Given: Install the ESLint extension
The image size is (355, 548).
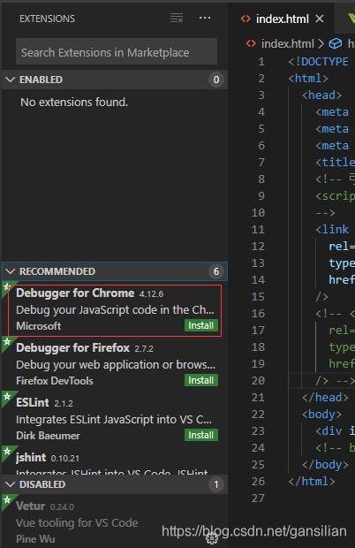Looking at the screenshot, I should pyautogui.click(x=201, y=435).
